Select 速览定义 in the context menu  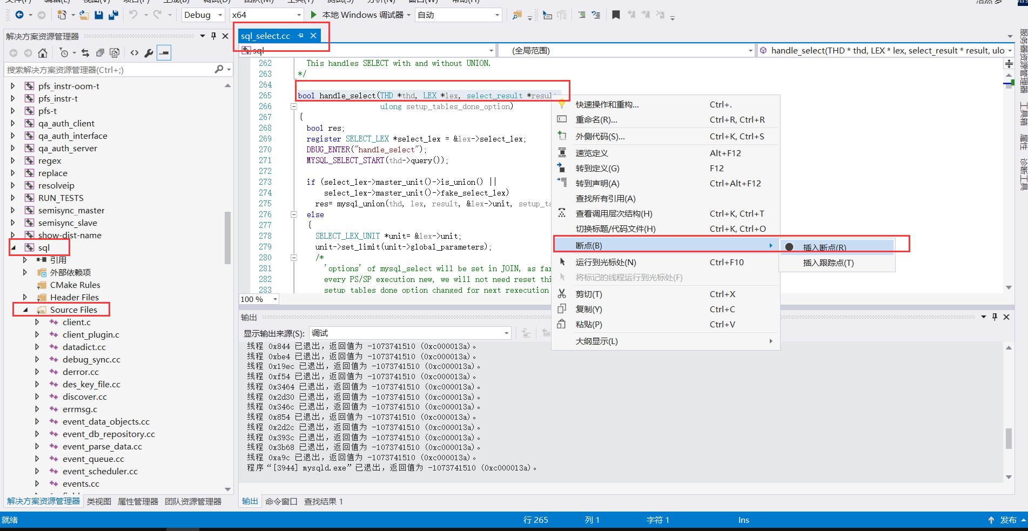tap(666, 153)
